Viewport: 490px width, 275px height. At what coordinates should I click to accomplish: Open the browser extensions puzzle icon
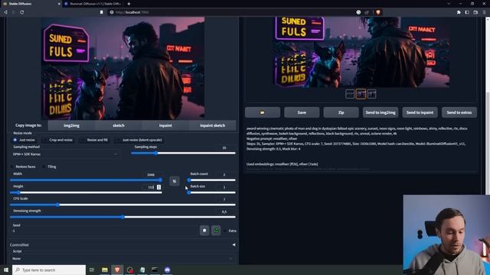[x=459, y=12]
